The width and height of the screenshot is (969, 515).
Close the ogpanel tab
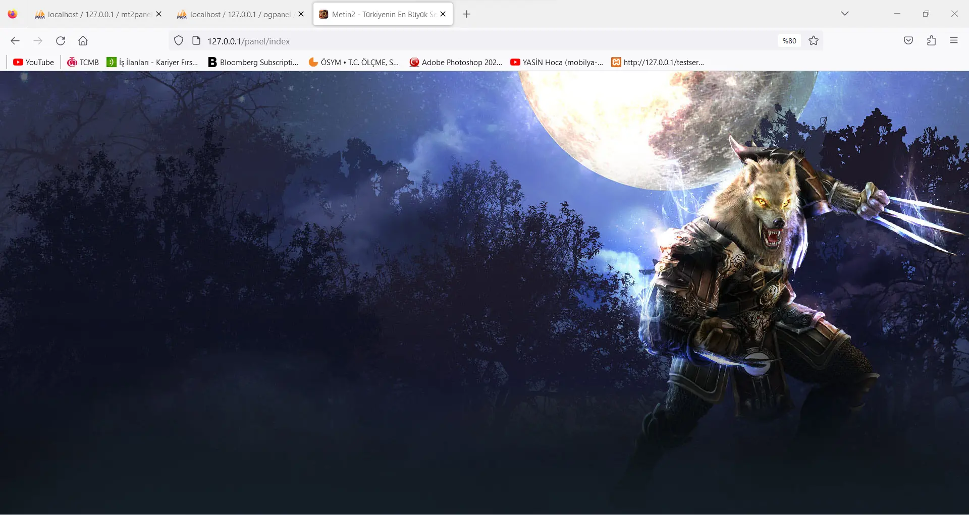tap(301, 14)
